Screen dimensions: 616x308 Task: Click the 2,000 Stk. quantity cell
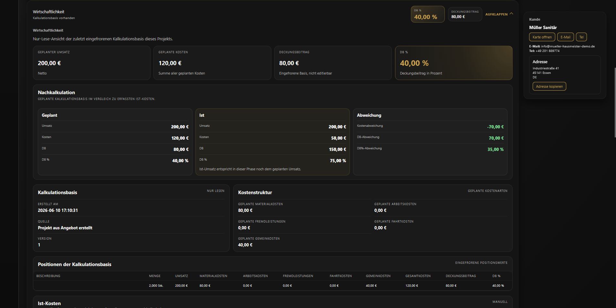click(x=156, y=286)
